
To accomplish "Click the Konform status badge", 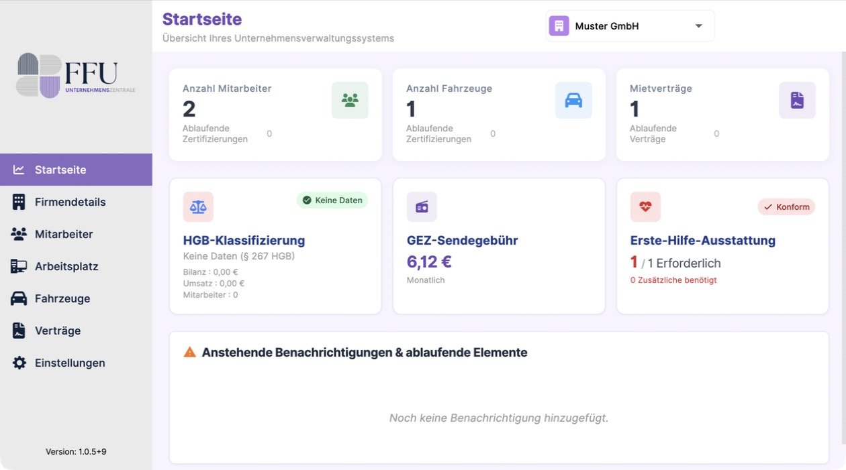I will [x=786, y=207].
